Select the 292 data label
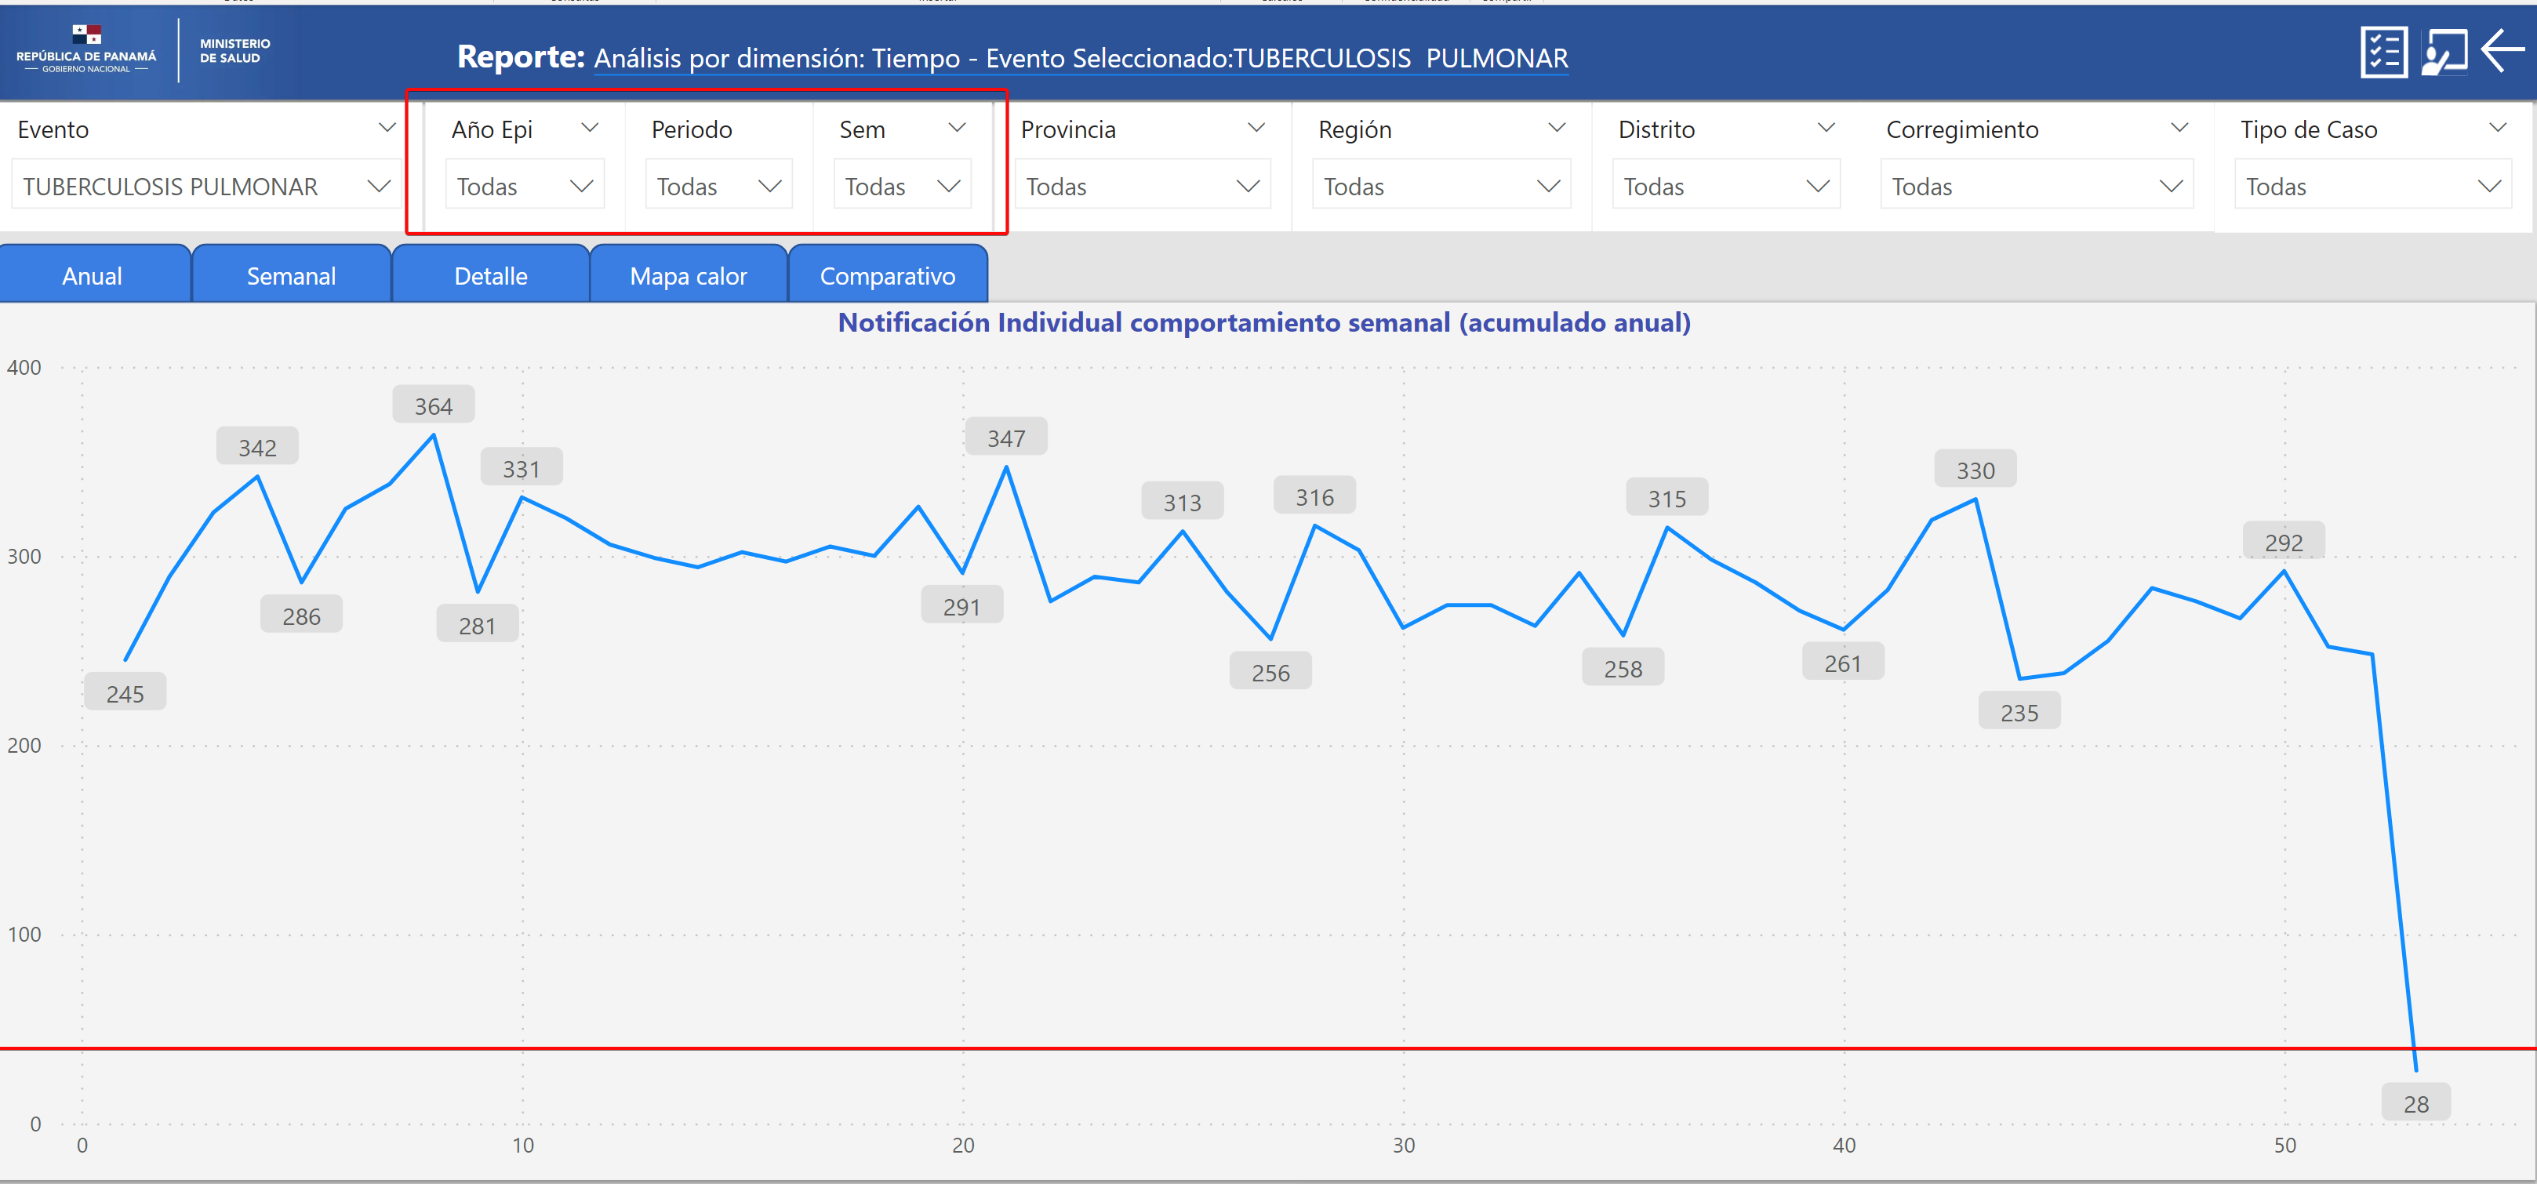The height and width of the screenshot is (1184, 2537). point(2283,542)
